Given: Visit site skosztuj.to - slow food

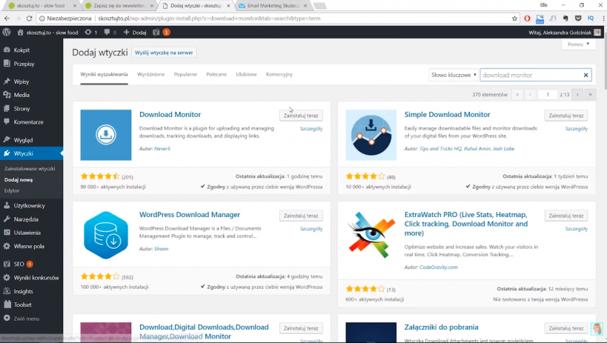Looking at the screenshot, I should (47, 33).
